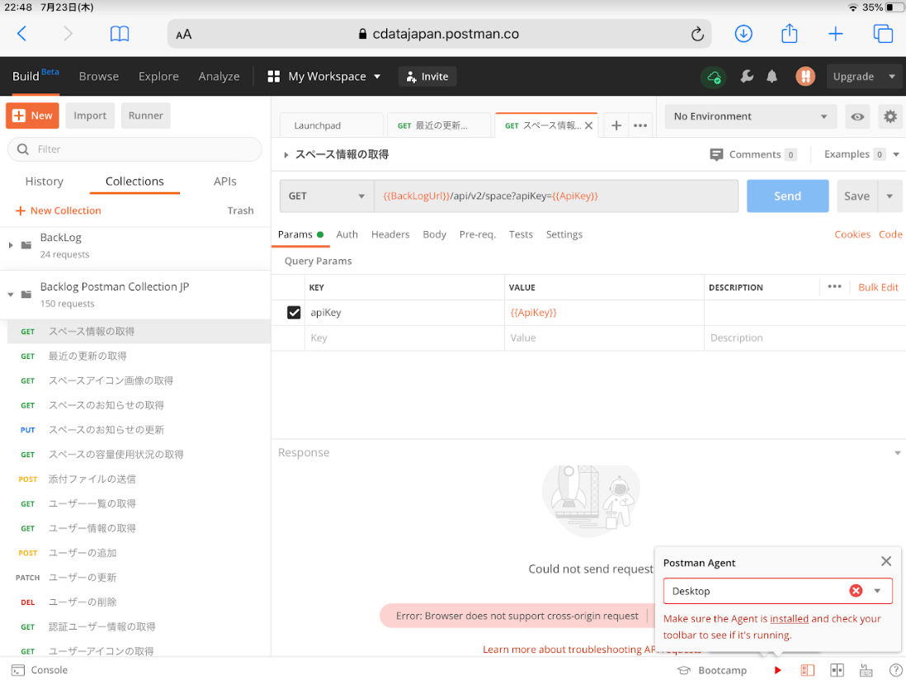The height and width of the screenshot is (680, 906).
Task: Open the Body request tab
Action: tap(434, 234)
